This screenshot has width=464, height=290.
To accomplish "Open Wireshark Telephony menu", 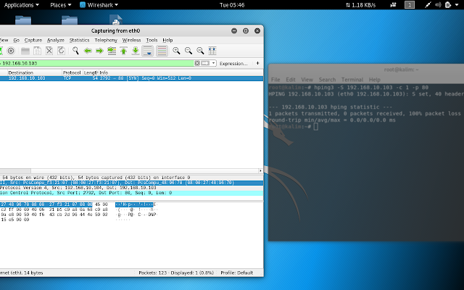I will (x=106, y=40).
